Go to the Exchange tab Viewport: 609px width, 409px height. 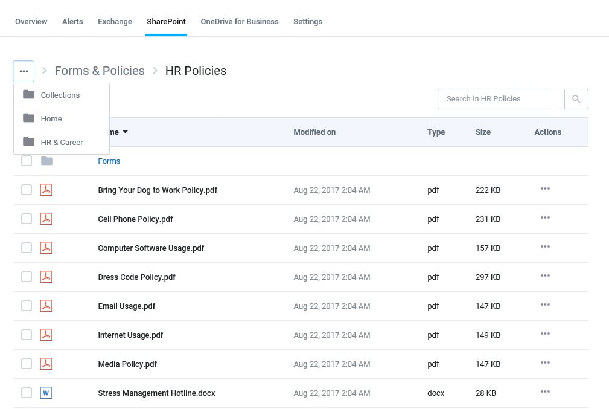(115, 21)
